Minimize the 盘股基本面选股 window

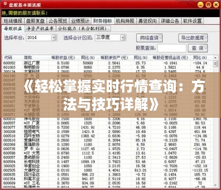click(x=201, y=5)
